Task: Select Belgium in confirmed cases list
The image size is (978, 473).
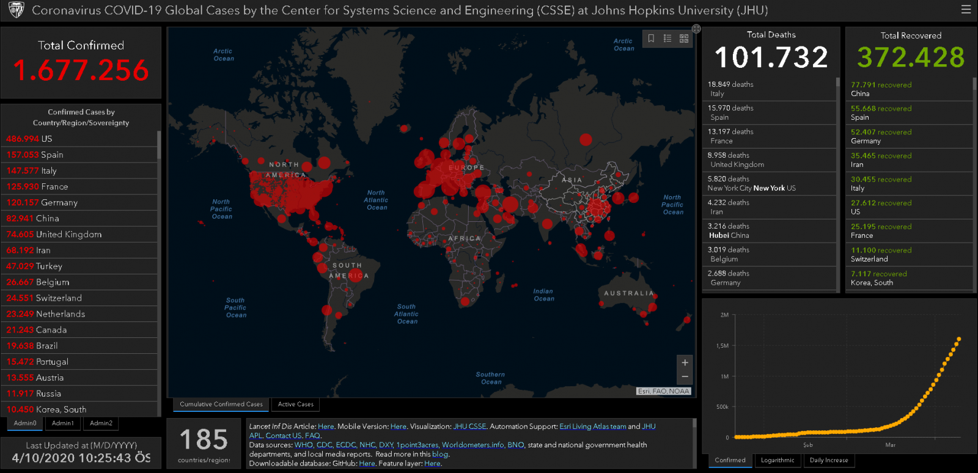Action: point(79,282)
